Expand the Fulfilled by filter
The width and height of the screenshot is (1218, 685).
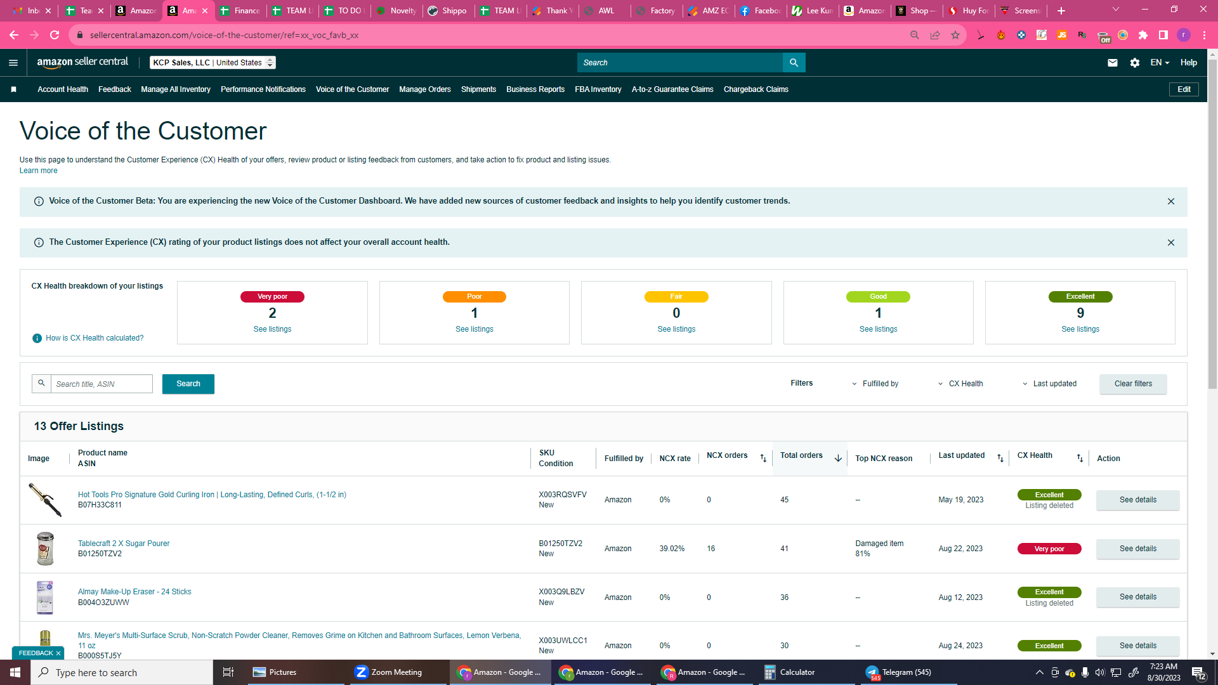(875, 384)
